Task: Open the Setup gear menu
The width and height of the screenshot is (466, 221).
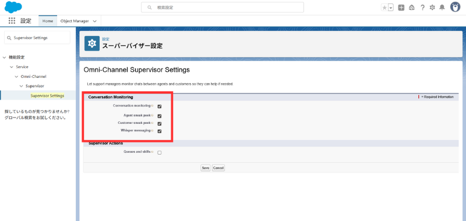Action: click(432, 8)
